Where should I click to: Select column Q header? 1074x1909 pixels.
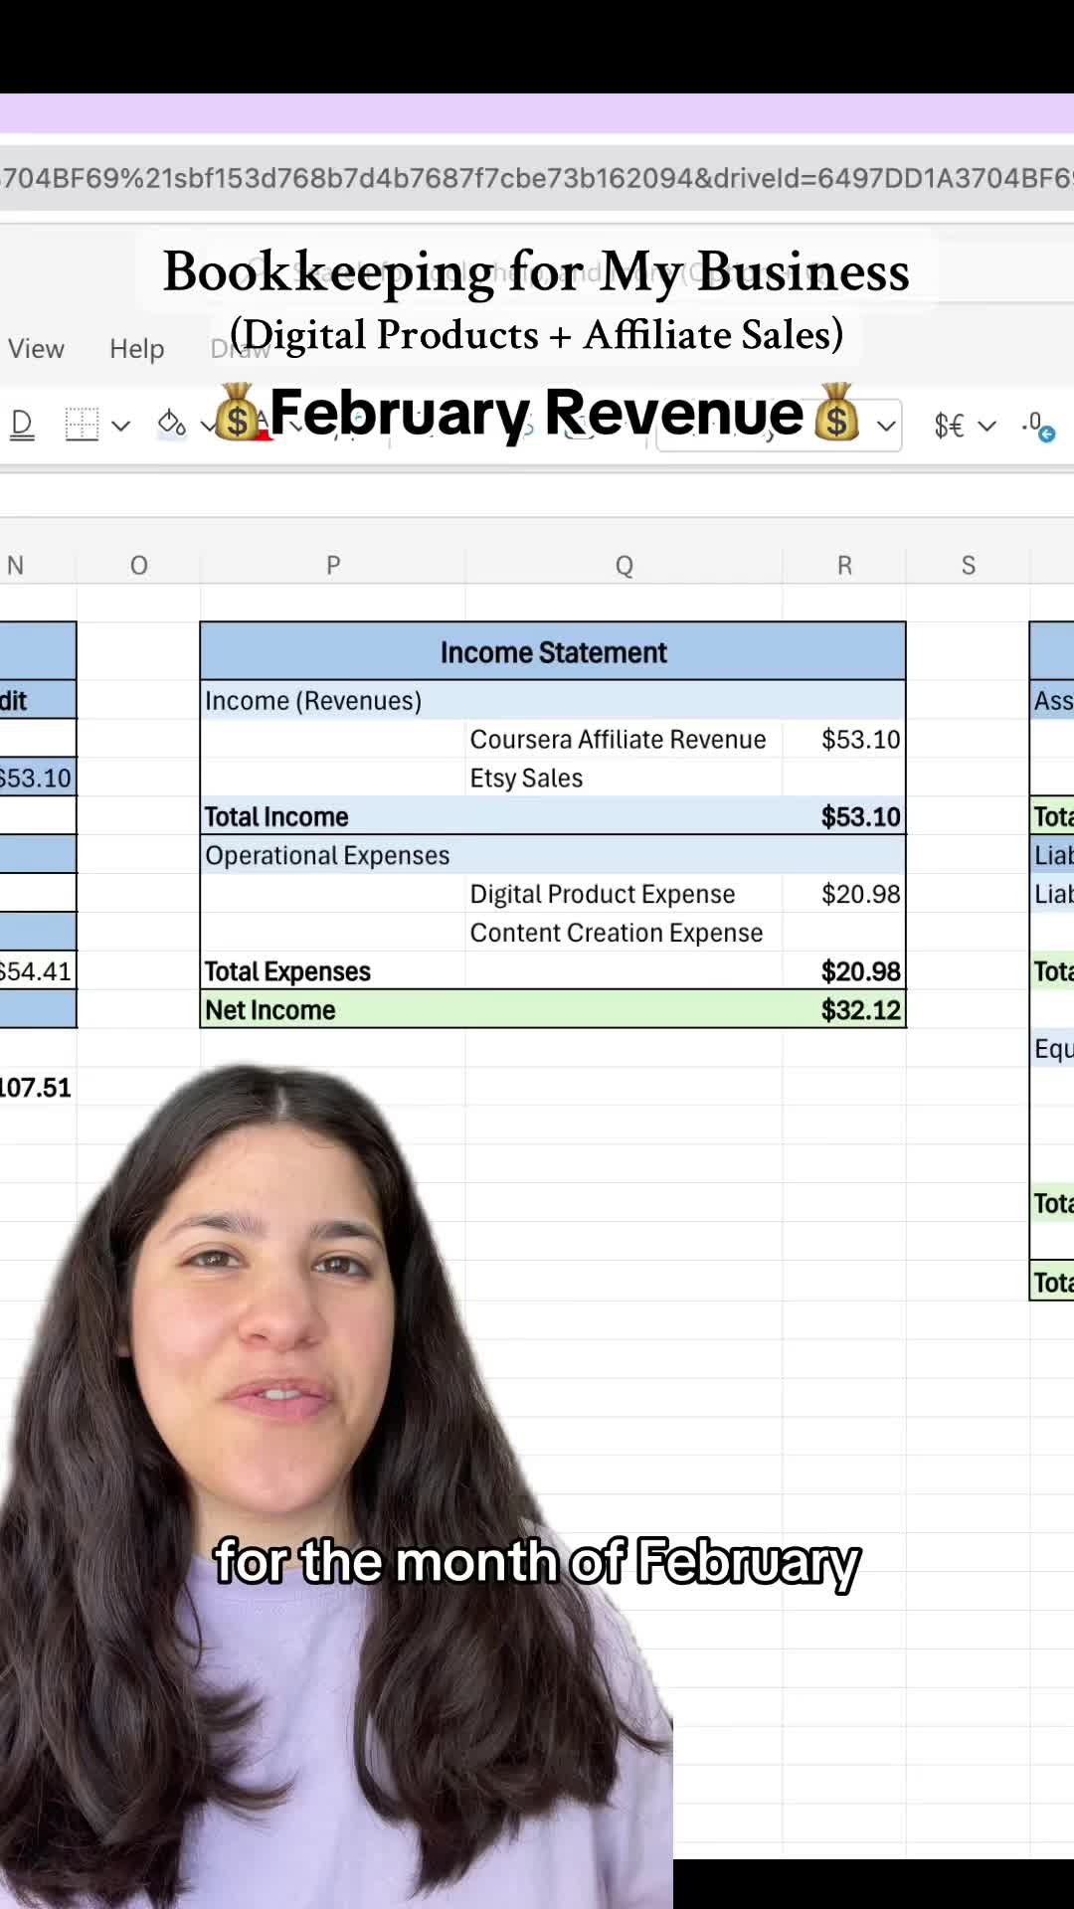624,565
